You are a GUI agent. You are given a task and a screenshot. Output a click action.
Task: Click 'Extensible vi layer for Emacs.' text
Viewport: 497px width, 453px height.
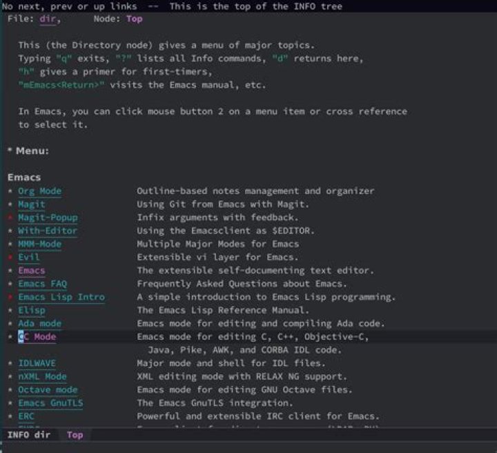click(x=217, y=258)
